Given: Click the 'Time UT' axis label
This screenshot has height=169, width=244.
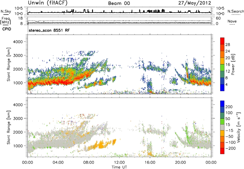Looking at the screenshot, I should pos(119,167).
